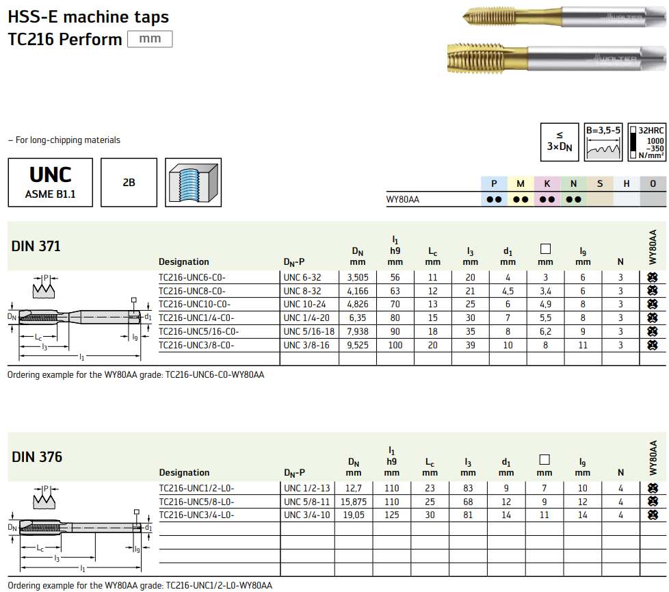Click the green N material group header

coord(573,183)
